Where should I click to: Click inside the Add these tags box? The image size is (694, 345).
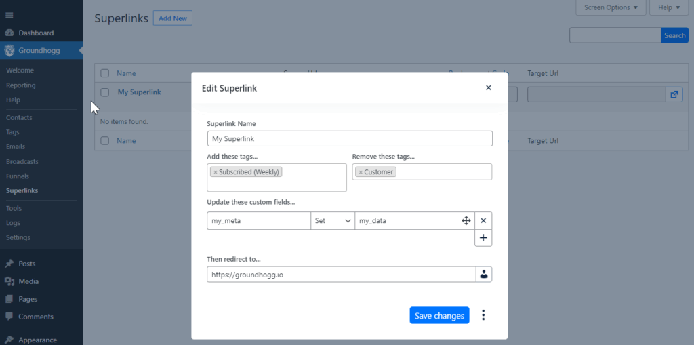[x=277, y=178]
